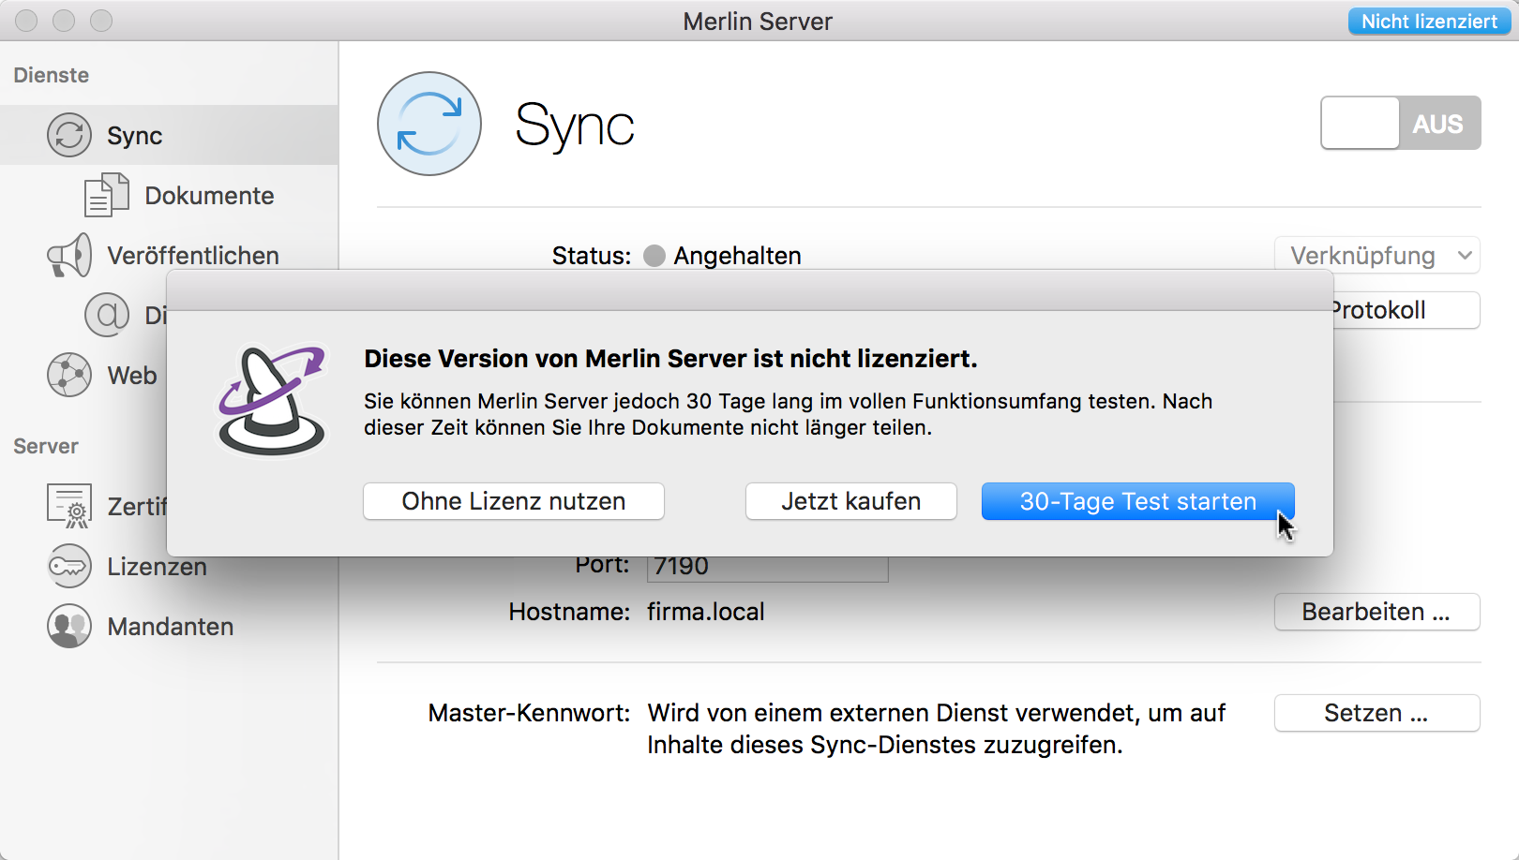Screen dimensions: 1519x860
Task: Click the Lizenzen key icon
Action: (69, 566)
